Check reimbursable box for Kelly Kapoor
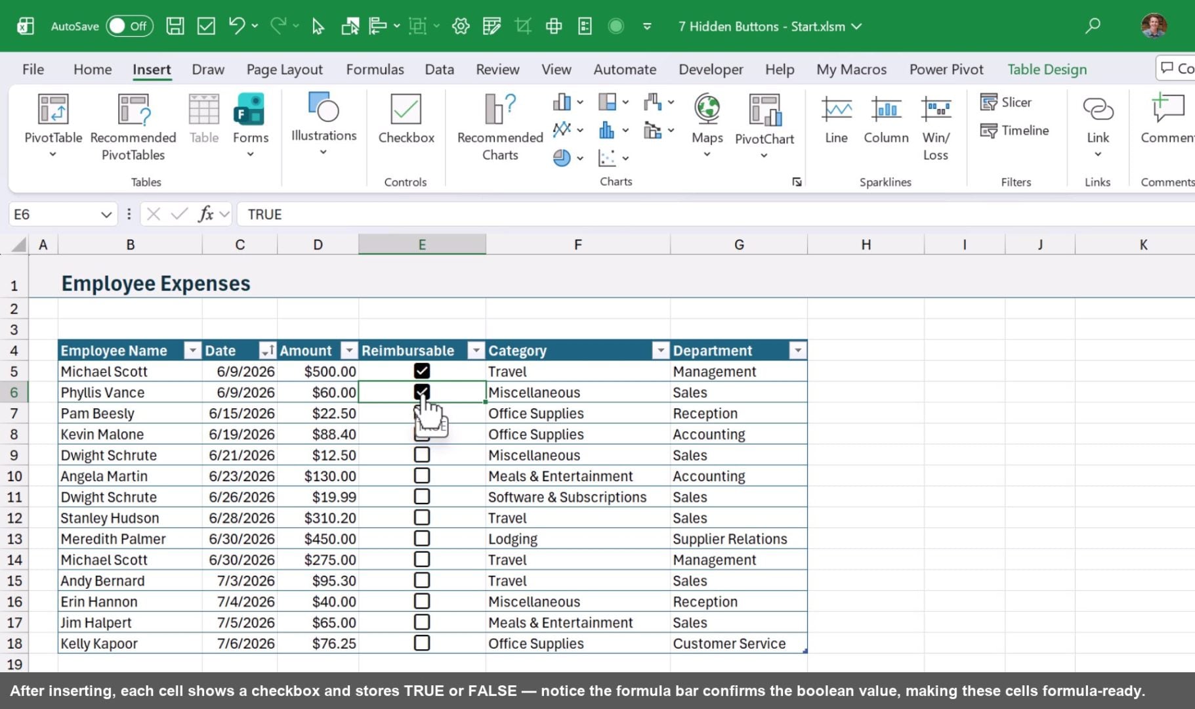 422,643
